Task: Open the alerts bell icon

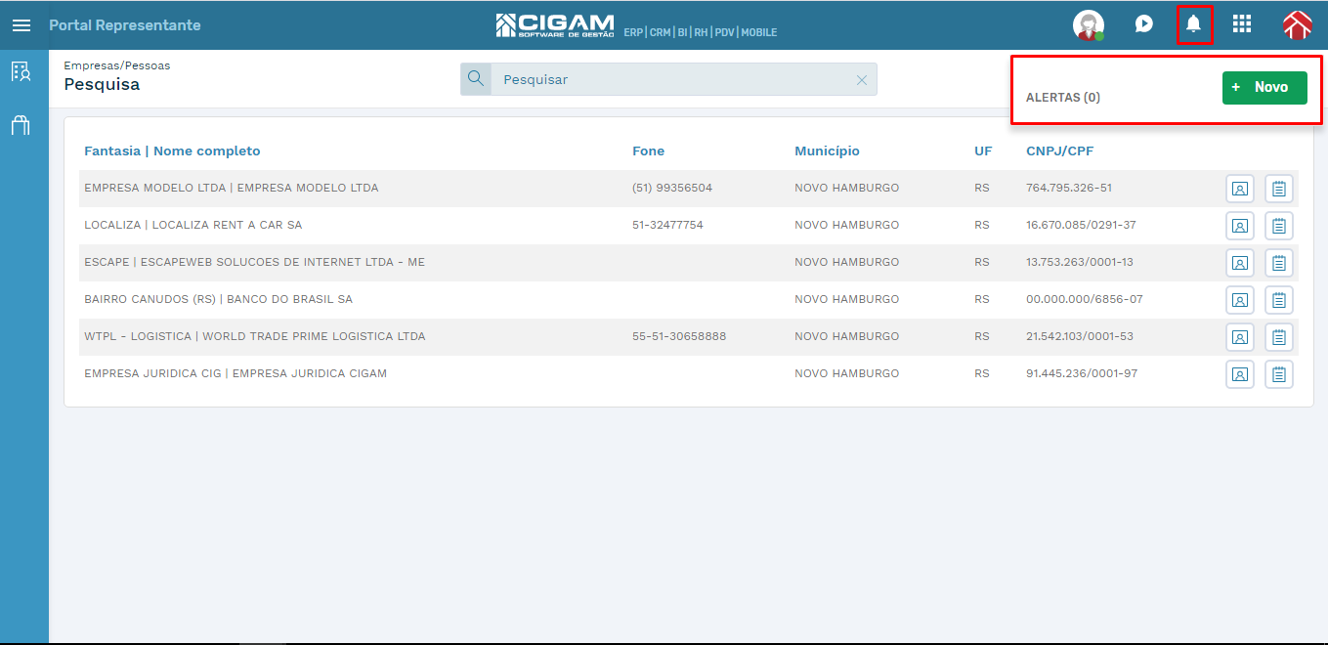Action: click(1193, 24)
